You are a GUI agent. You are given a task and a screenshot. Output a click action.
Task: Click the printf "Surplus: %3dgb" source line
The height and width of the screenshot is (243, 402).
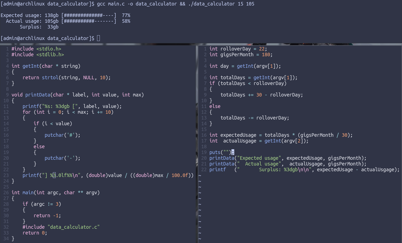pos(304,169)
